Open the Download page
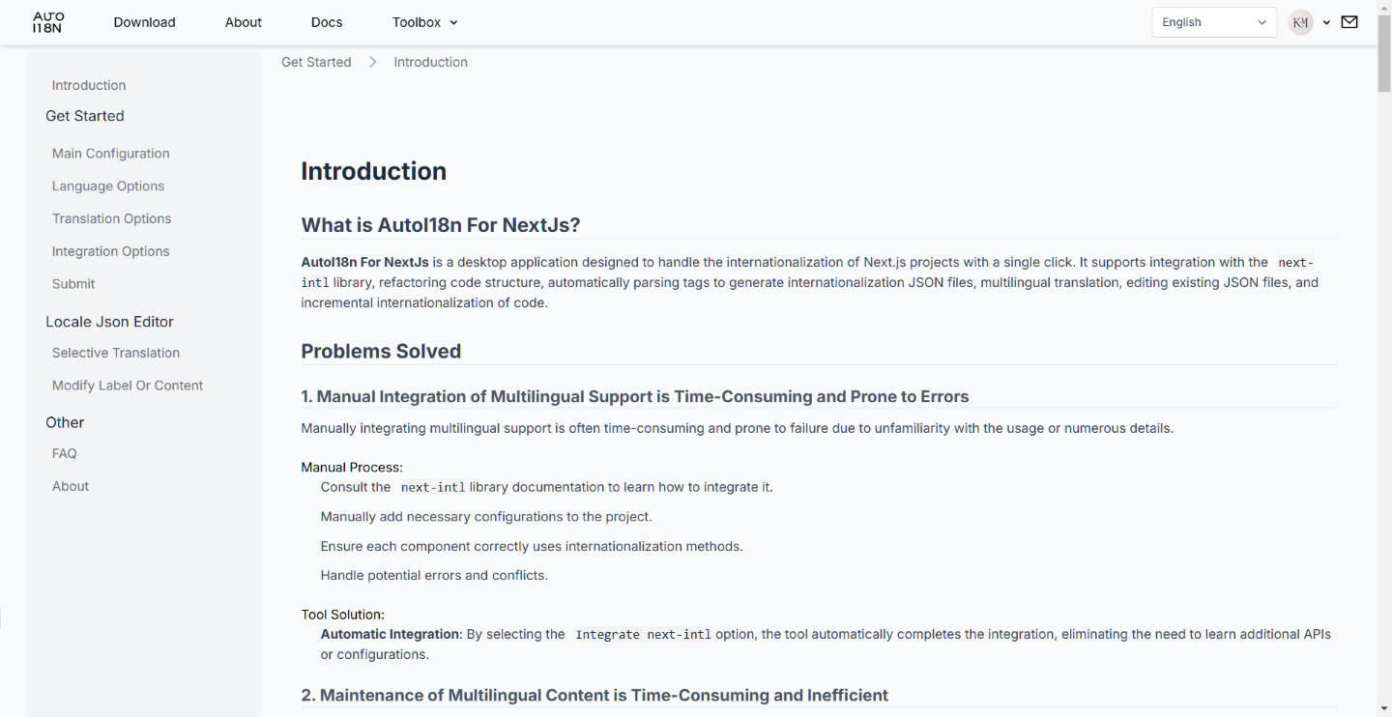Image resolution: width=1392 pixels, height=717 pixels. 144,22
